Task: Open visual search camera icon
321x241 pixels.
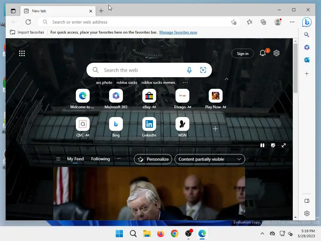Action: pos(203,70)
